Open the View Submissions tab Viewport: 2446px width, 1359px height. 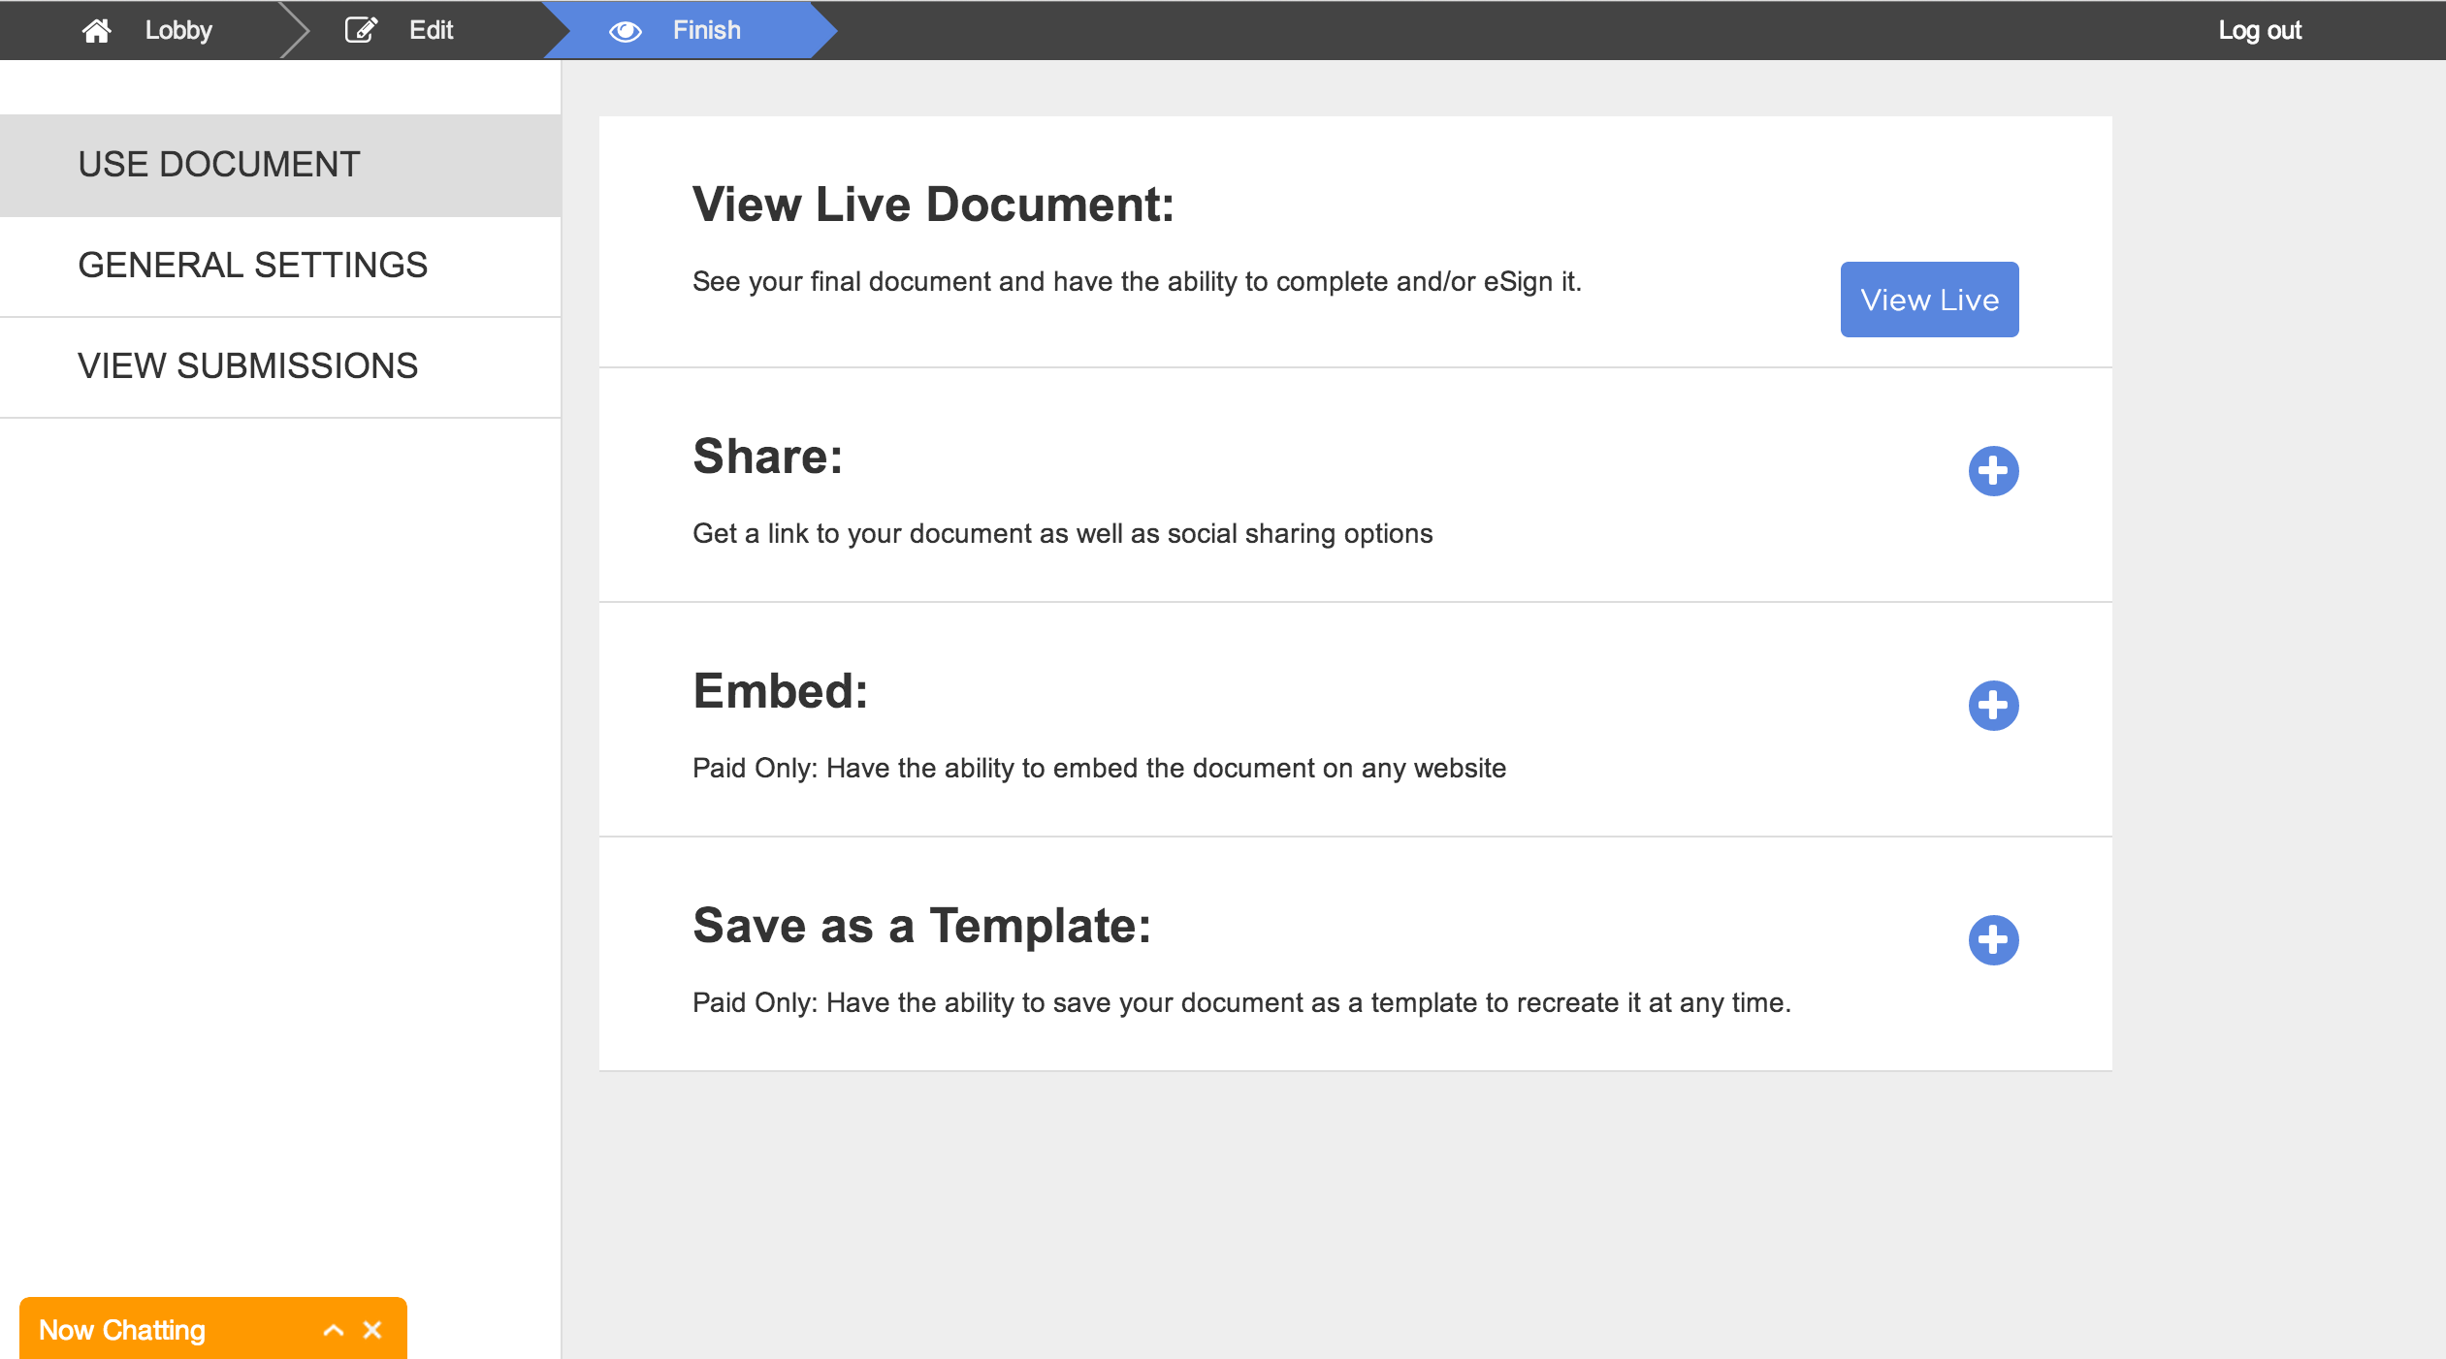tap(247, 366)
